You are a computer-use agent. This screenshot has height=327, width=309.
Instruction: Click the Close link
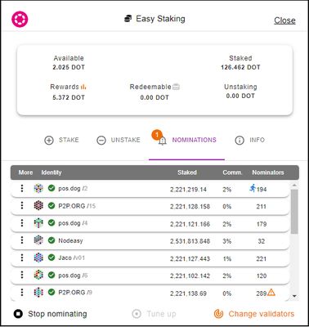pyautogui.click(x=284, y=20)
